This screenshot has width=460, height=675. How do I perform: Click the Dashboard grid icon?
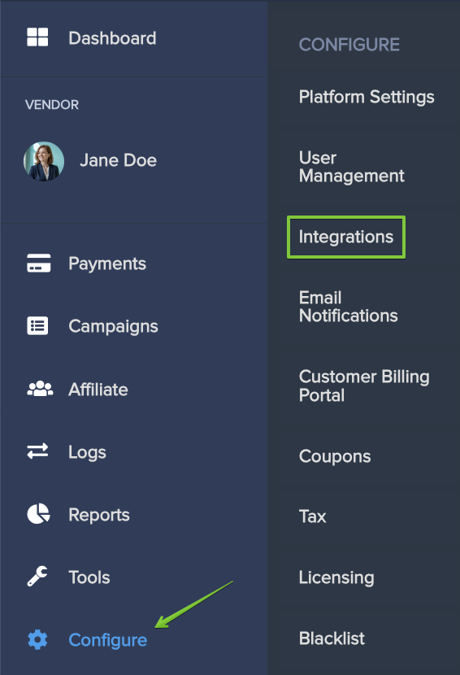37,37
